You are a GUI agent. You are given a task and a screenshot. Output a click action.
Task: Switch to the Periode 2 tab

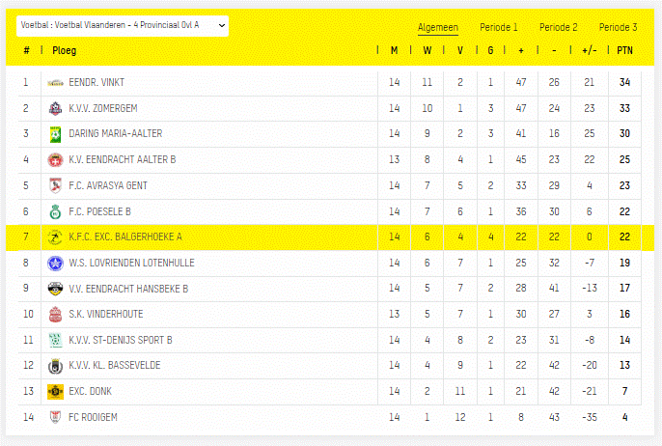pyautogui.click(x=559, y=28)
